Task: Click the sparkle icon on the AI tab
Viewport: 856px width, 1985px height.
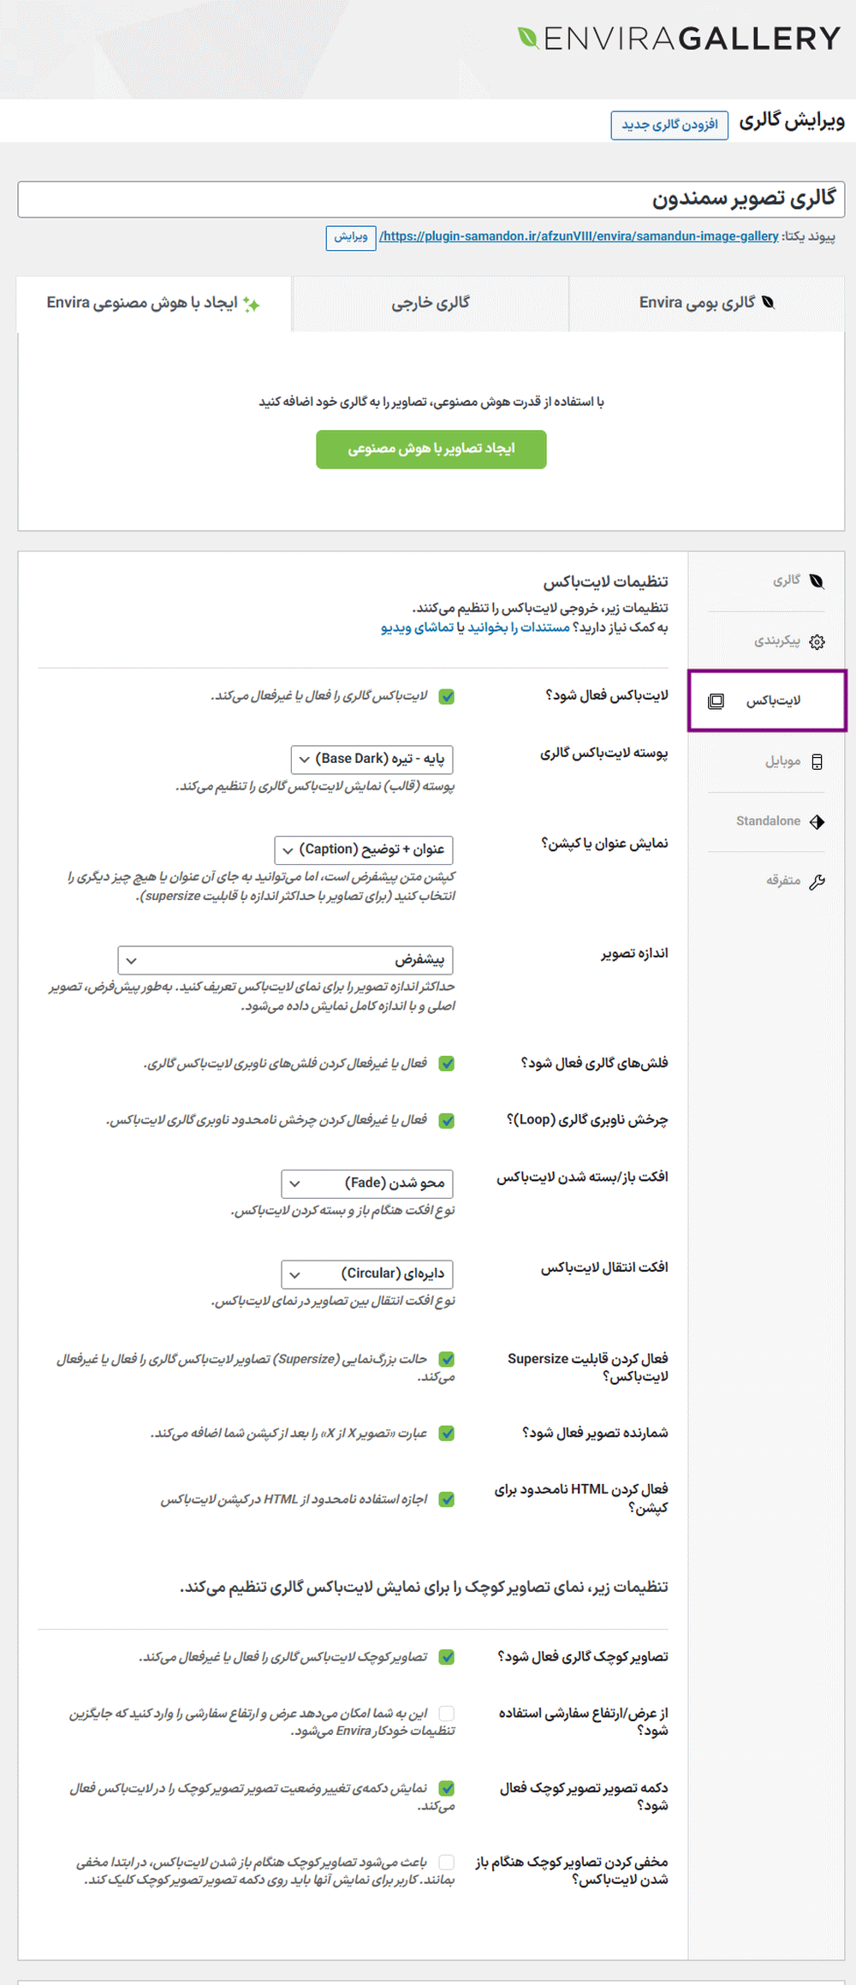Action: (x=251, y=304)
